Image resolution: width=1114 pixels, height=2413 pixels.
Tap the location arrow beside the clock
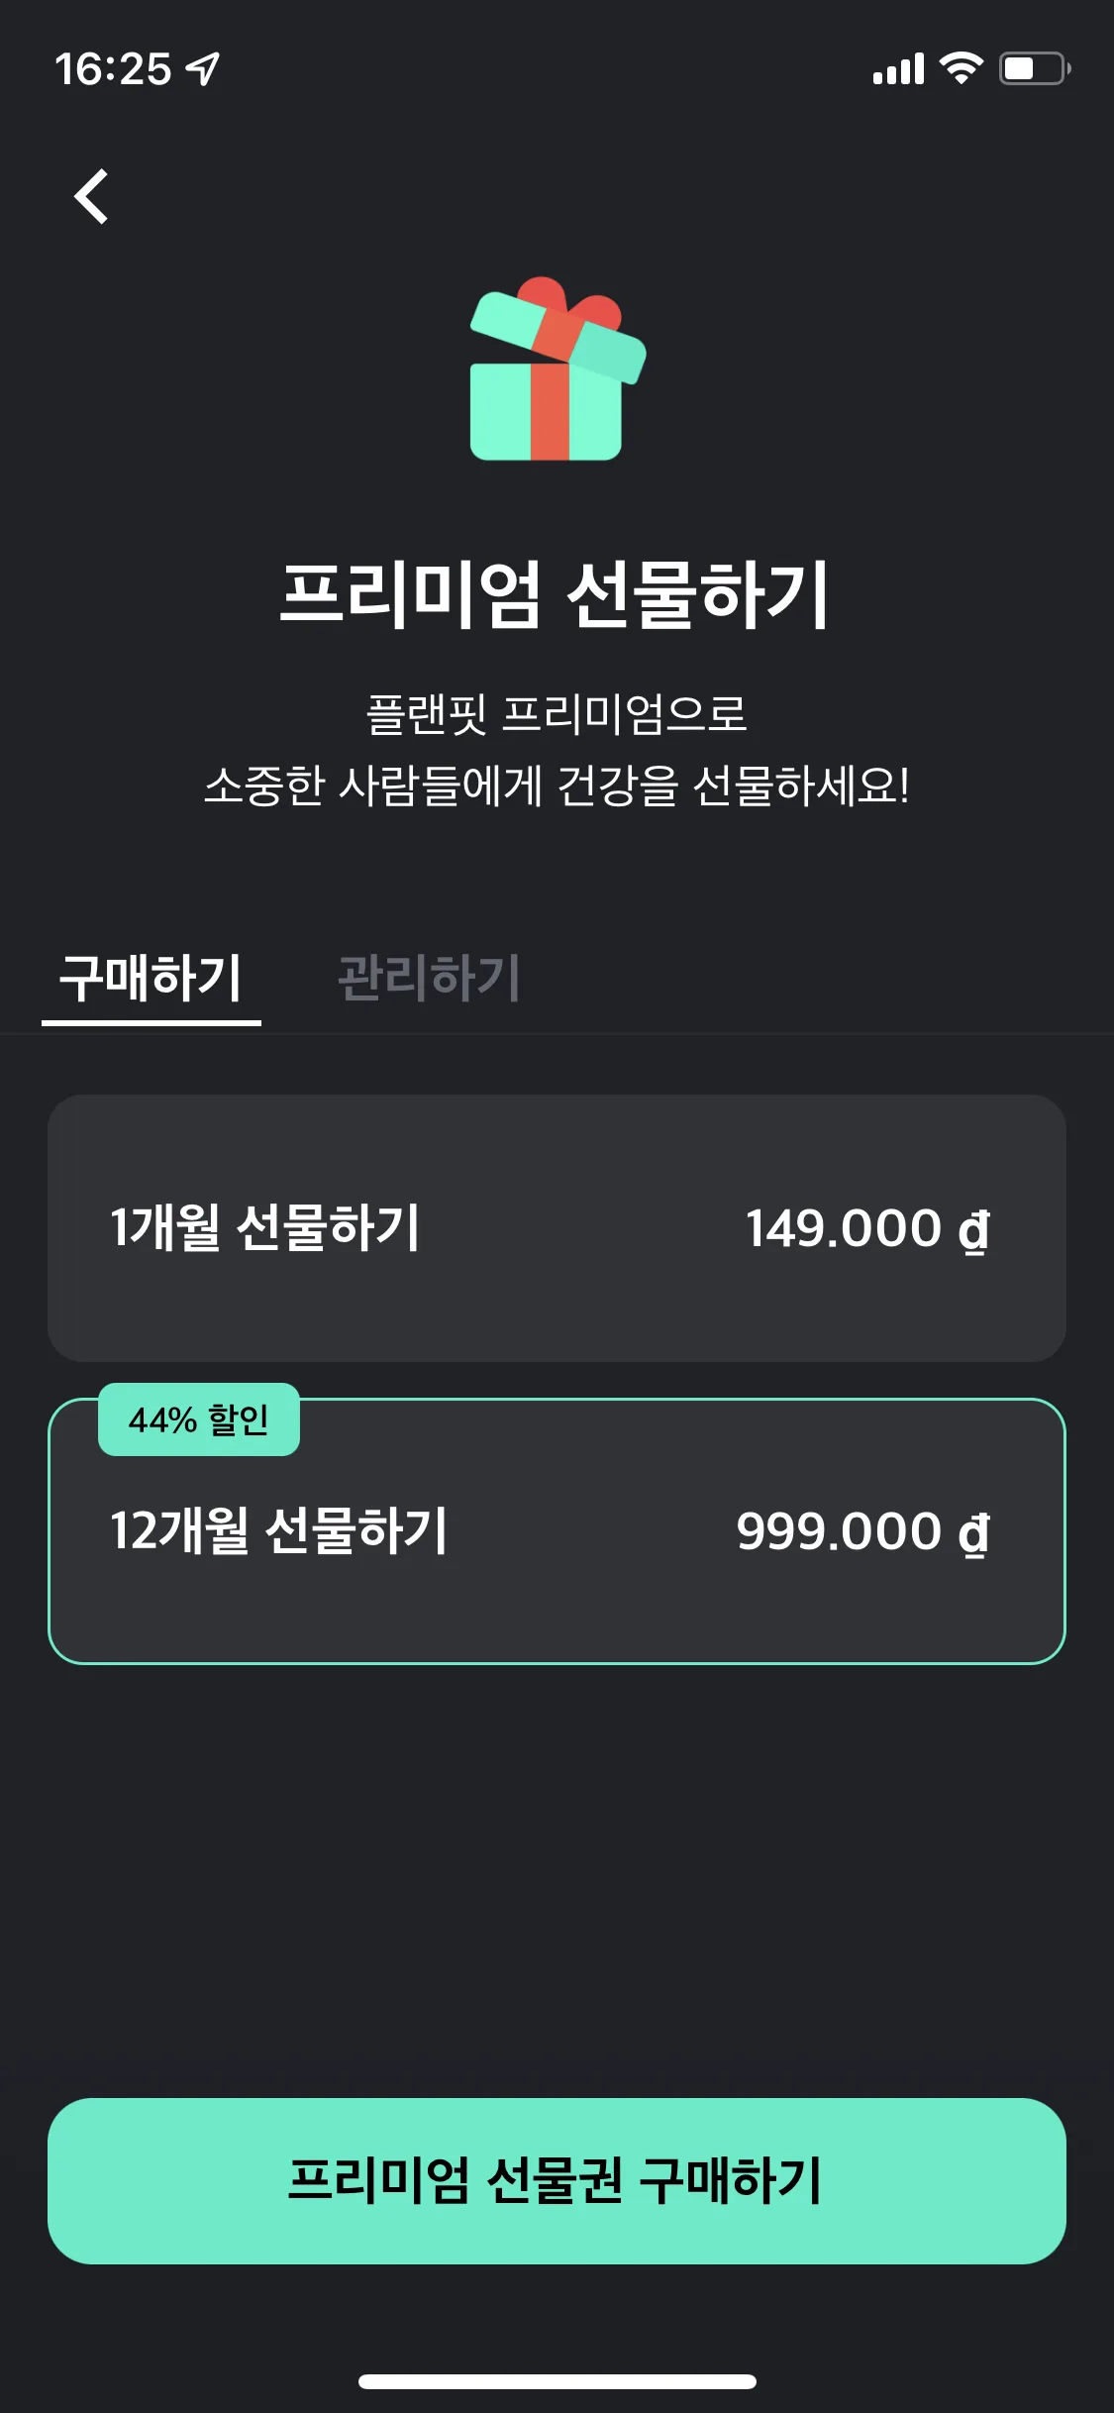(203, 69)
